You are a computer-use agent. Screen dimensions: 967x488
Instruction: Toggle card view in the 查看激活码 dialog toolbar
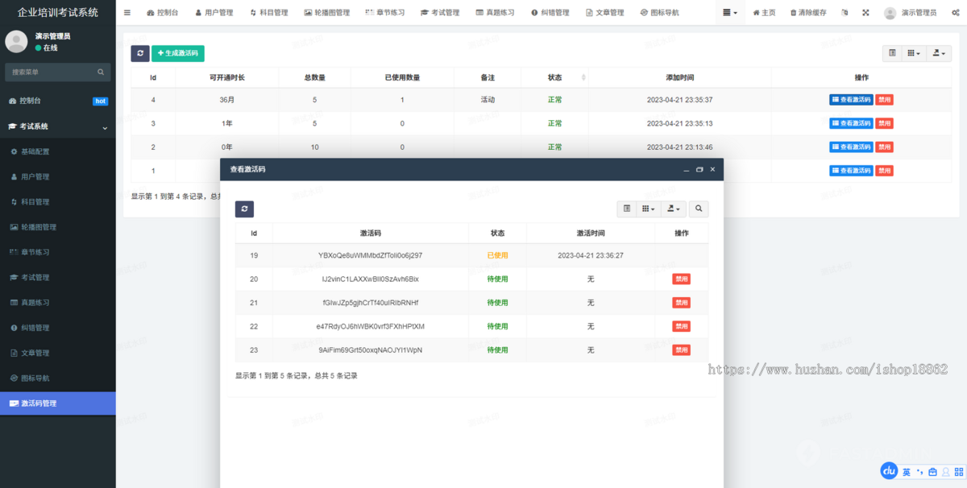[627, 209]
